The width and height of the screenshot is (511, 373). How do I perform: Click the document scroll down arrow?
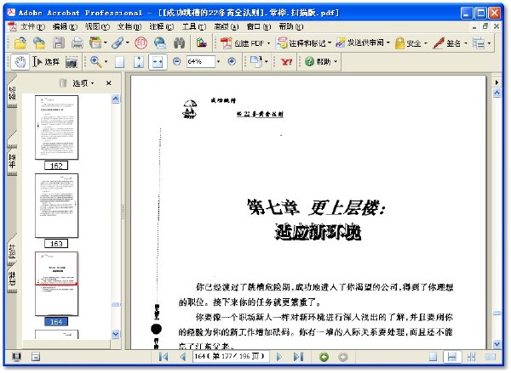tap(497, 344)
